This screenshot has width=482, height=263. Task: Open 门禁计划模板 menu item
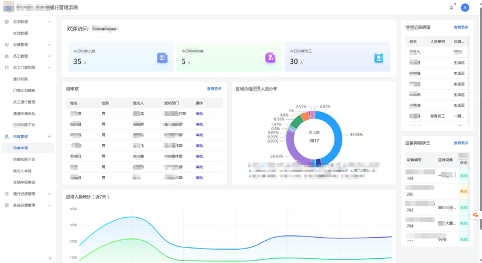24,90
